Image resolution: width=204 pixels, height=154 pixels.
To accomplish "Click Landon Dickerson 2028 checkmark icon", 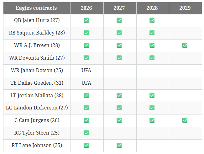I will 152,108.
